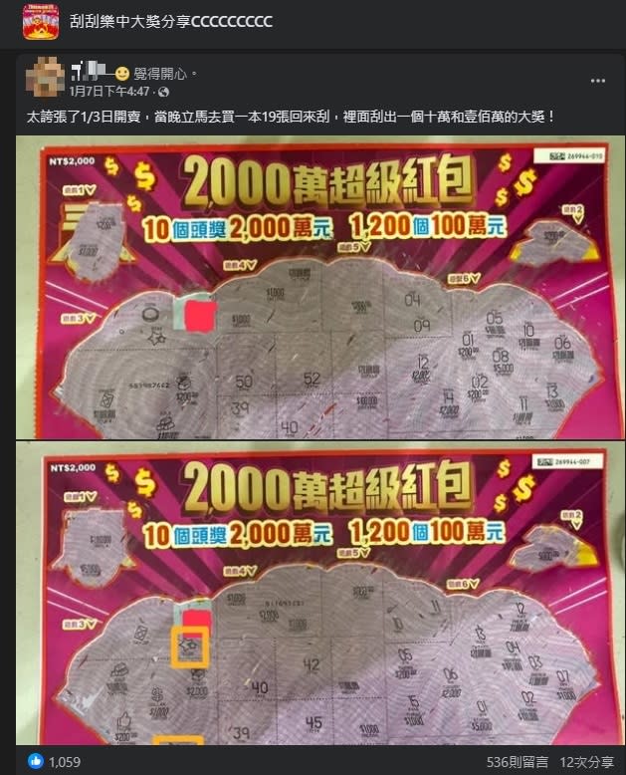Open the second scratch ticket photo
Image resolution: width=626 pixels, height=775 pixels.
coord(318,593)
